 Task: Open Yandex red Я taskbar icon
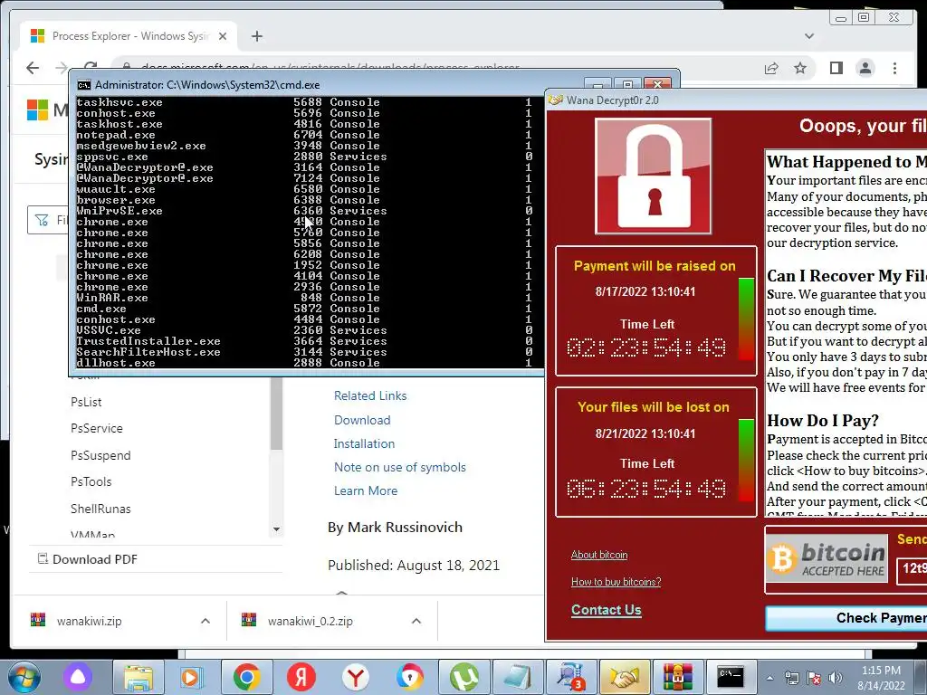point(301,677)
